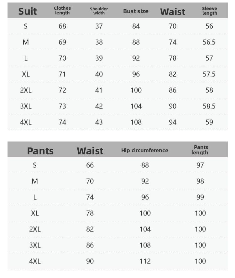This screenshot has width=235, height=278.
Task: Click the 58.5 sleeve length value
Action: click(209, 106)
